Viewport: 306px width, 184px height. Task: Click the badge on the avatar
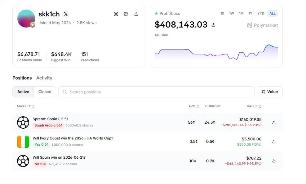[33, 25]
